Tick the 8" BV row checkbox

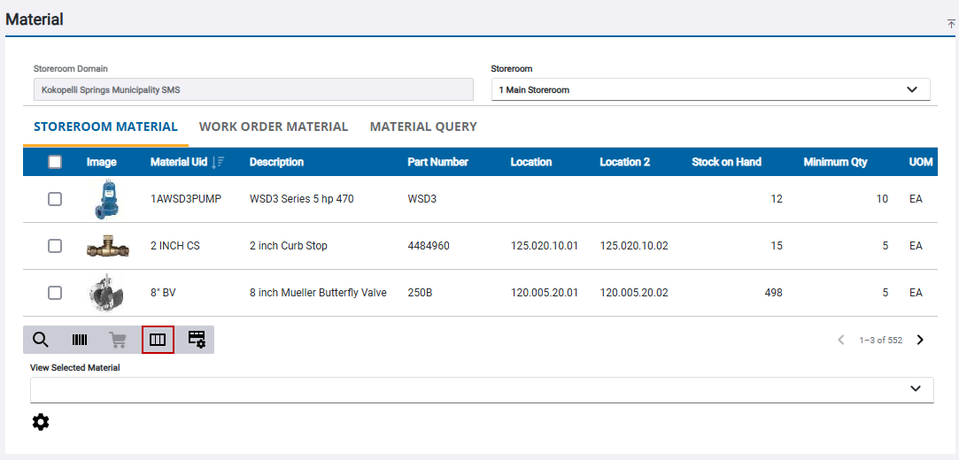55,293
